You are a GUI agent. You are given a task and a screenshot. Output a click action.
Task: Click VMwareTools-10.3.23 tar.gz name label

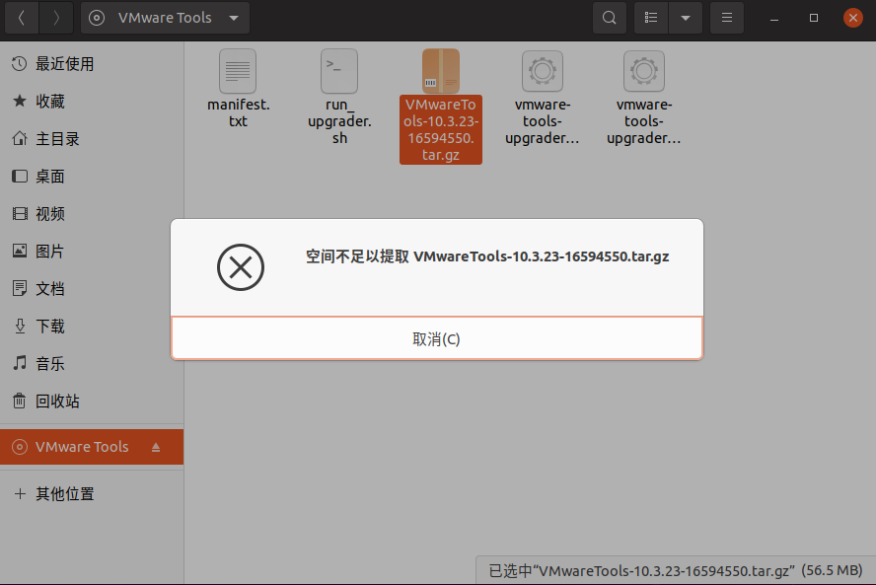pyautogui.click(x=441, y=129)
